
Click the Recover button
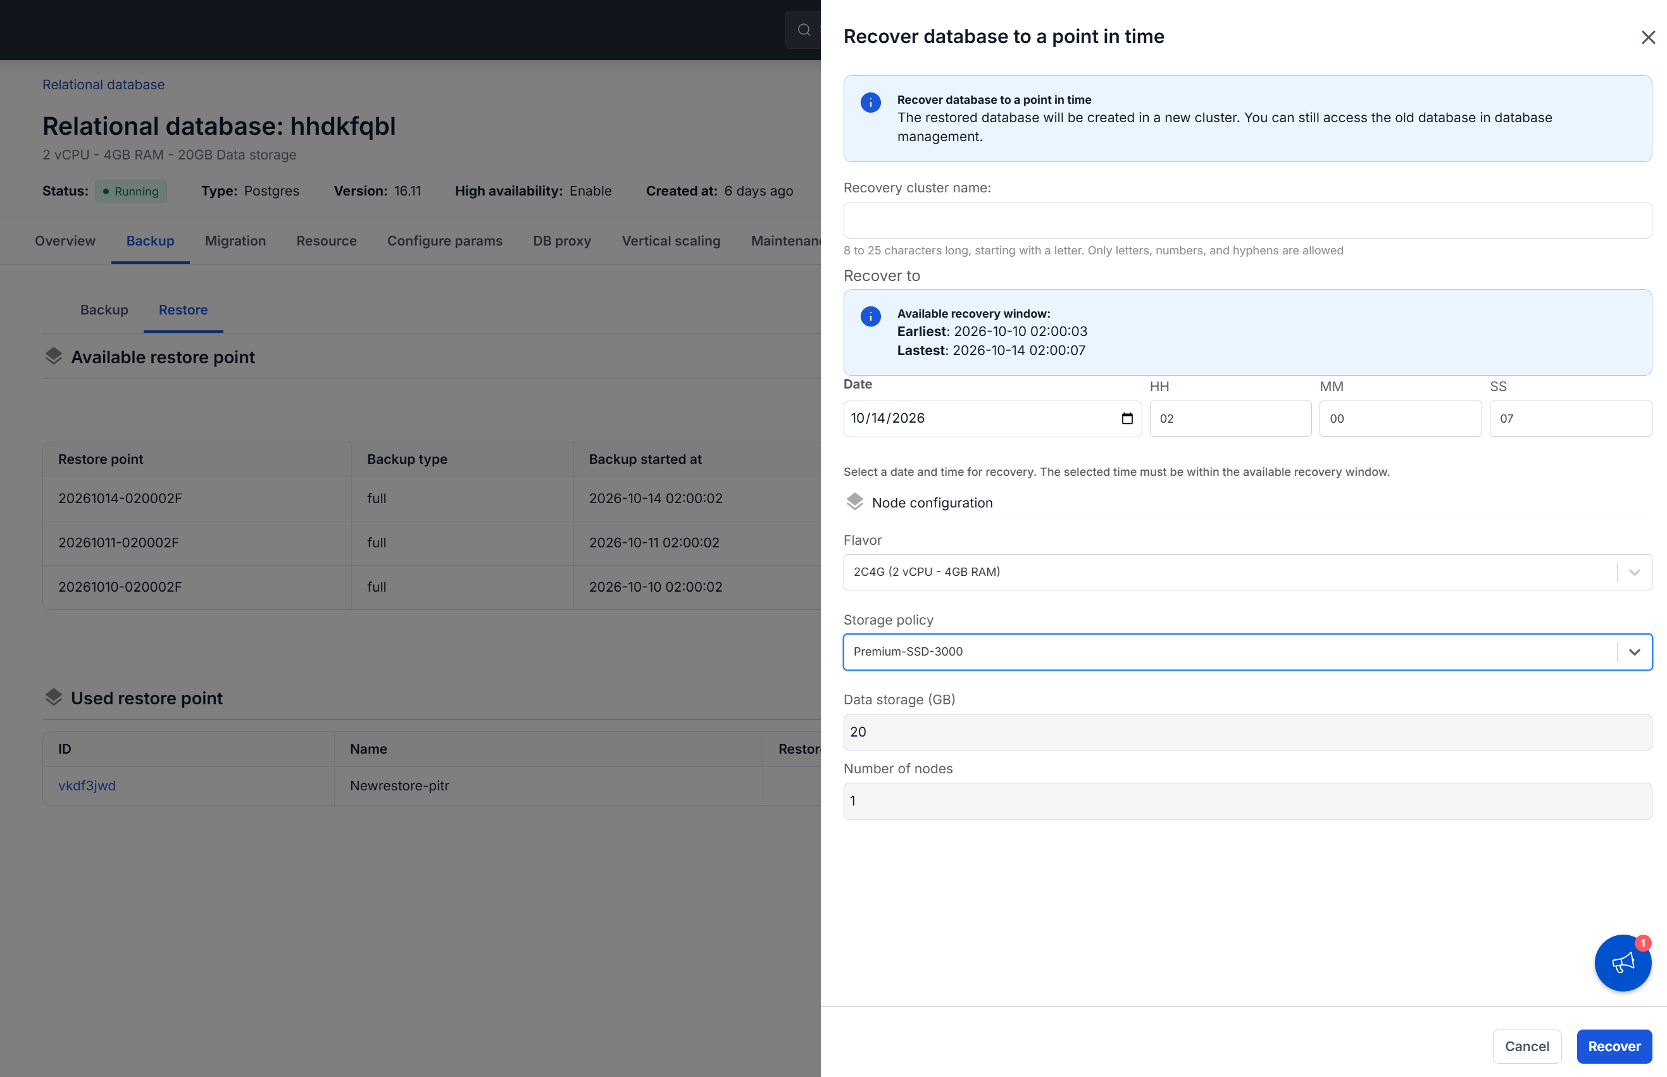coord(1614,1046)
